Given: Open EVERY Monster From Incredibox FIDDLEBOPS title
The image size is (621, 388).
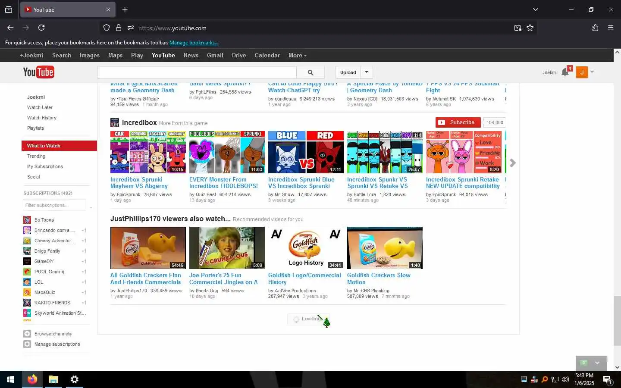Looking at the screenshot, I should coord(223,183).
